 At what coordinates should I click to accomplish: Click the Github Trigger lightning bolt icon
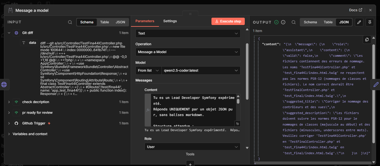point(49,123)
